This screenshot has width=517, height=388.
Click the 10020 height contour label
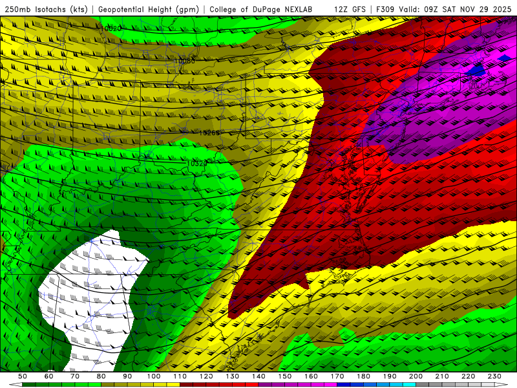pyautogui.click(x=111, y=28)
